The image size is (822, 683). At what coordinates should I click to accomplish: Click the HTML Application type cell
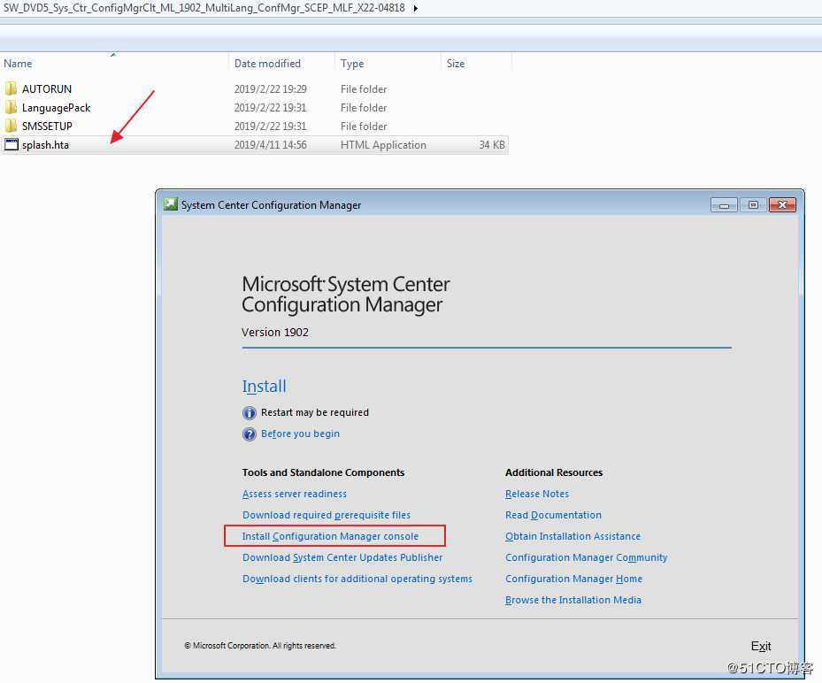pos(383,145)
